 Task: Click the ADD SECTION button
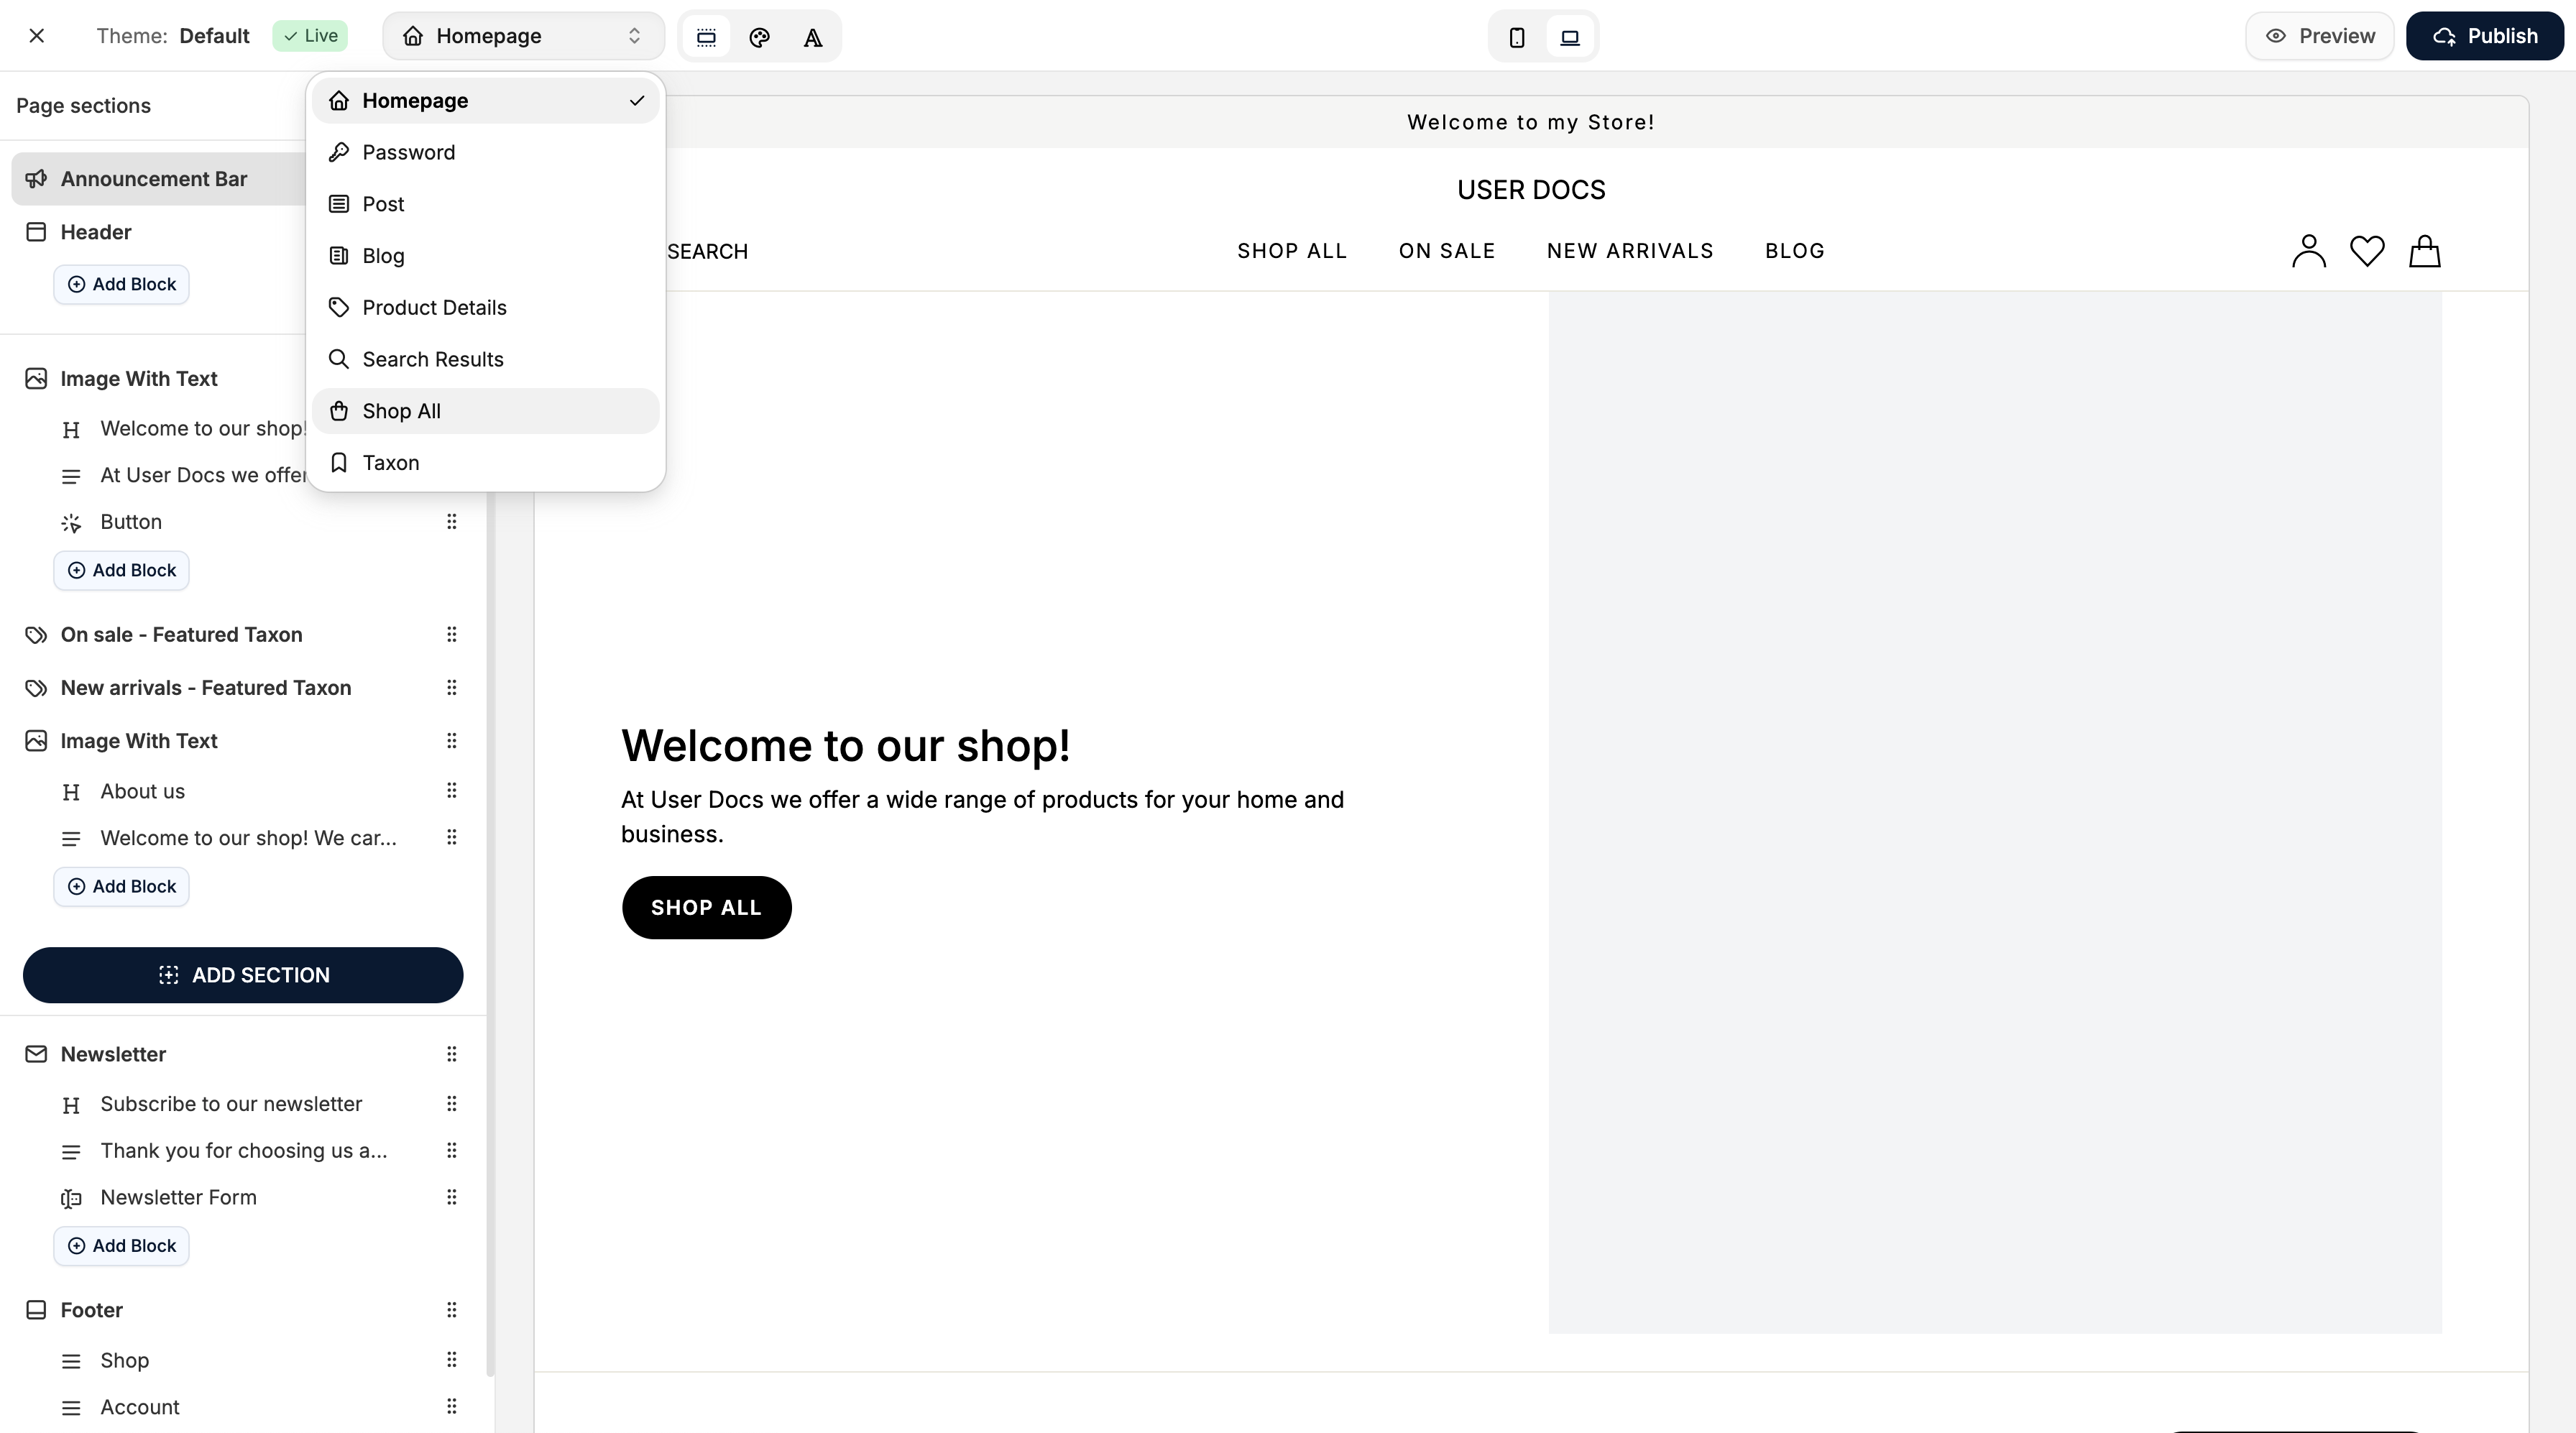pos(242,975)
